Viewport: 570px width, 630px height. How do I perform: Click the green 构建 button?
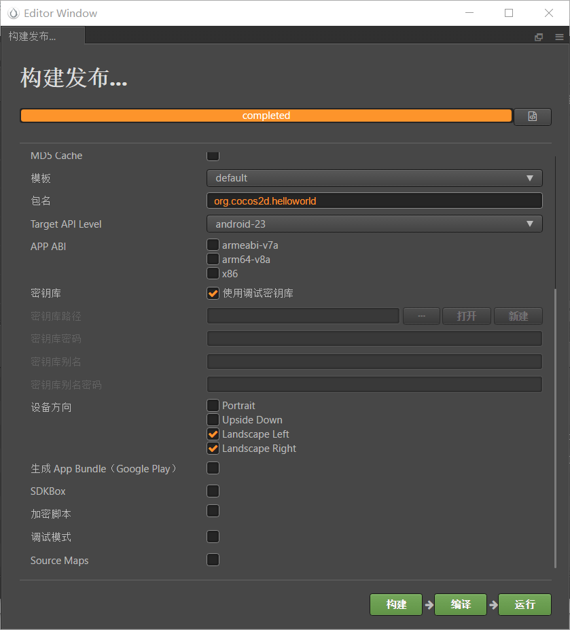tap(396, 604)
